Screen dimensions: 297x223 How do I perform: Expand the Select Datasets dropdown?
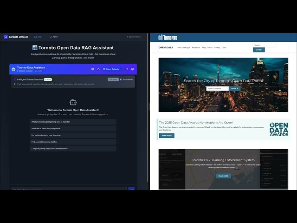pos(112,69)
